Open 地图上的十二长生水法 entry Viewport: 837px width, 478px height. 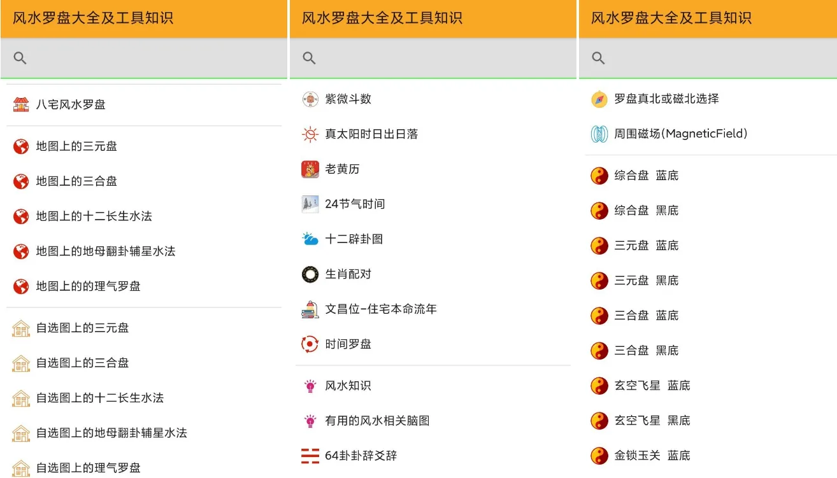coord(94,216)
